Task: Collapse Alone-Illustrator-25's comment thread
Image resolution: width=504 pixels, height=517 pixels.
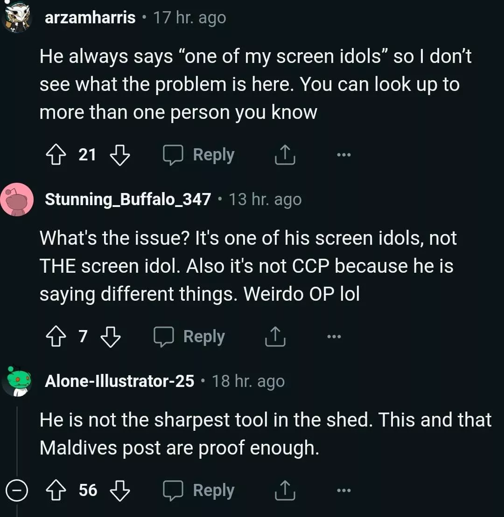Action: point(17,490)
